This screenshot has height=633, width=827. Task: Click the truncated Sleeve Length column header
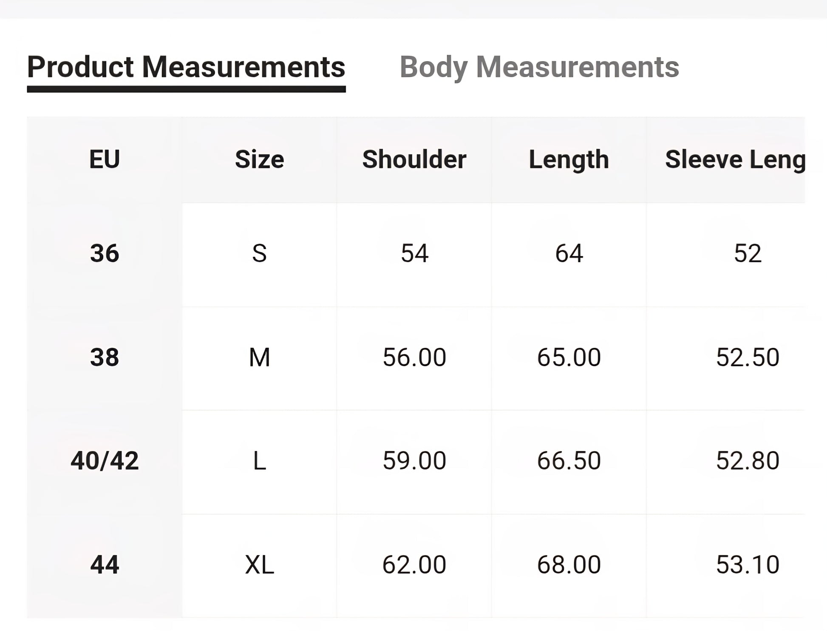[x=734, y=159]
